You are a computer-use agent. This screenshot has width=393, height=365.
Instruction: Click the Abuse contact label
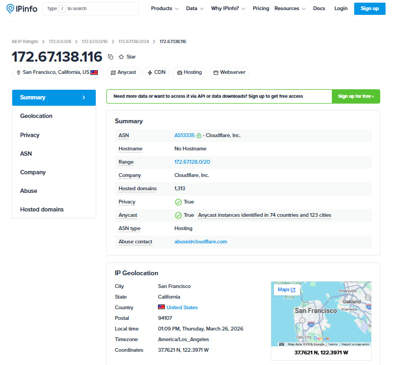(x=135, y=242)
